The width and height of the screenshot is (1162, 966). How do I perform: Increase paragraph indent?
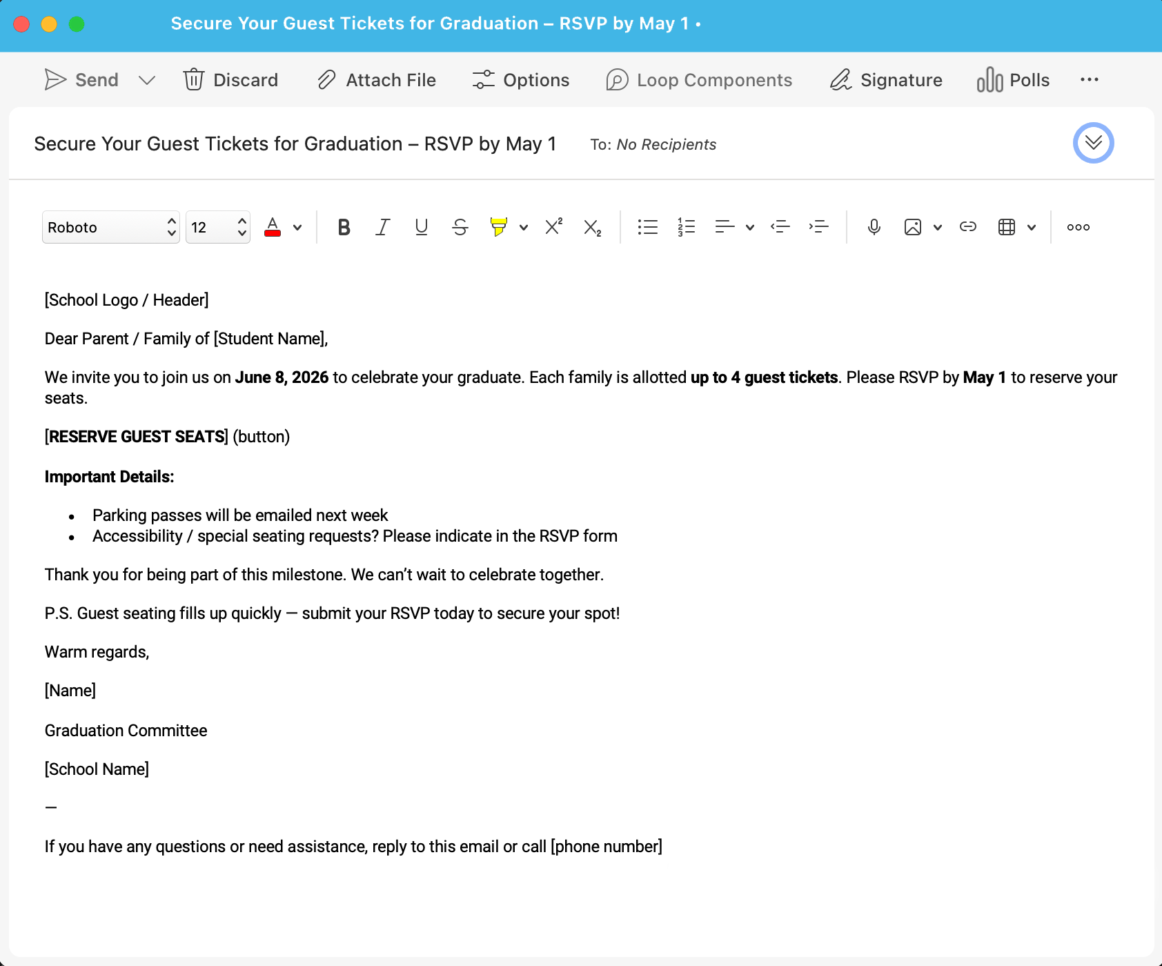click(818, 227)
